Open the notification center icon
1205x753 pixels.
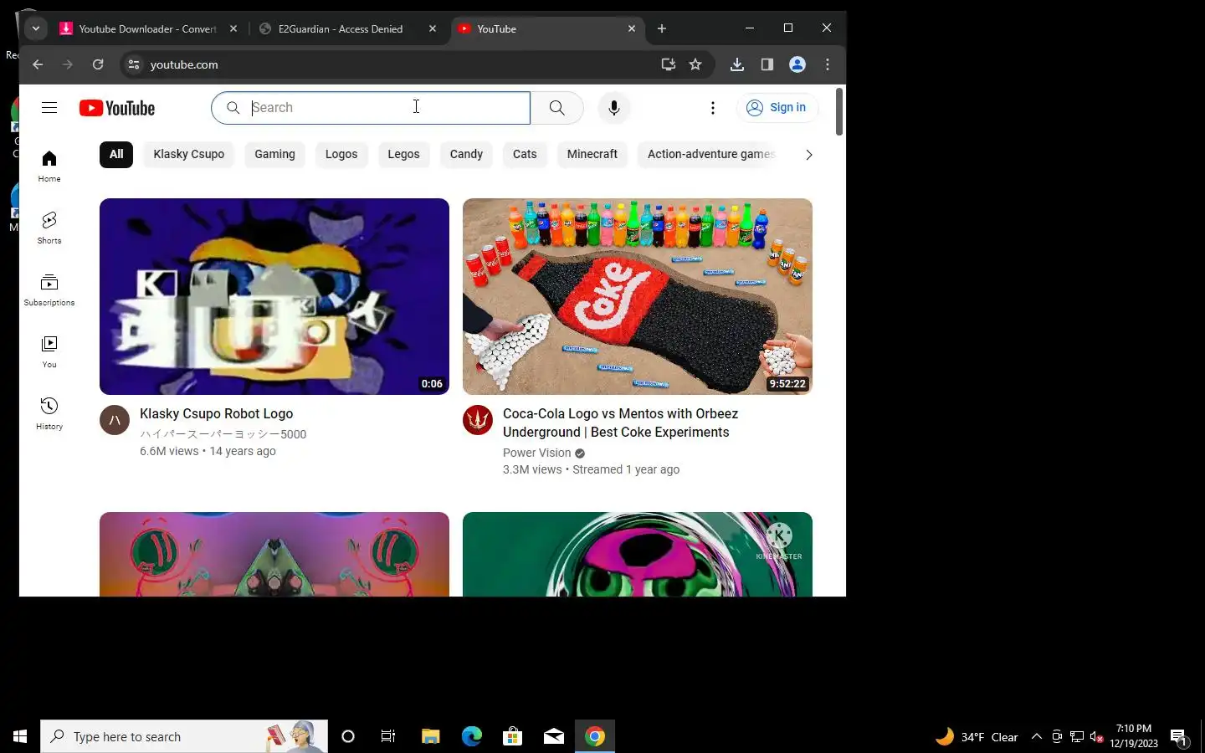coord(1179,737)
